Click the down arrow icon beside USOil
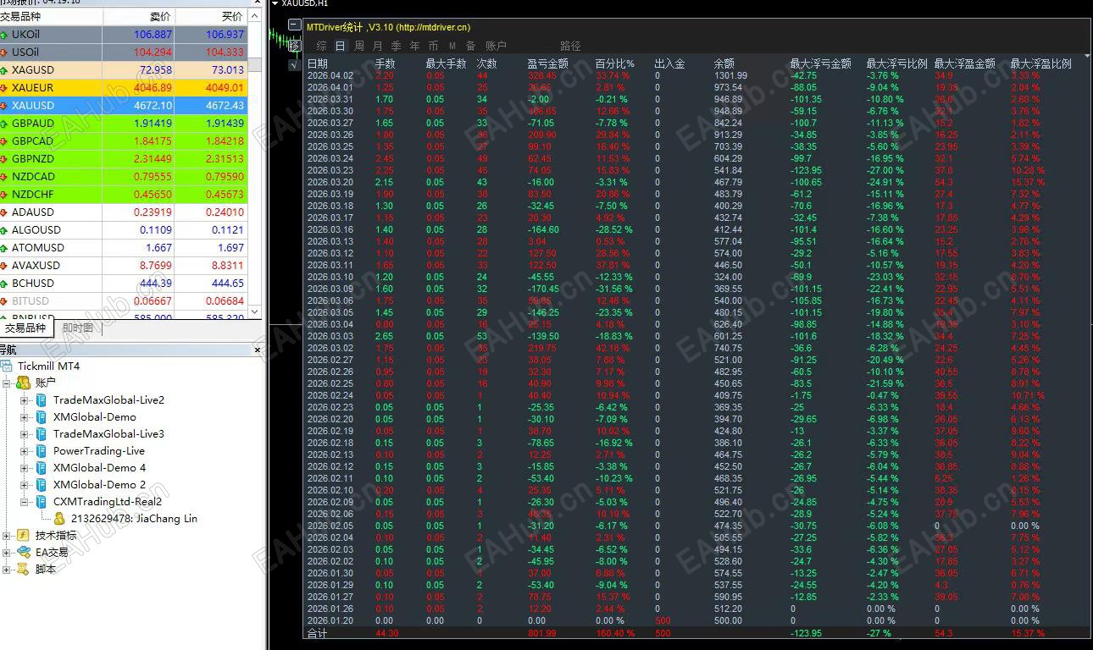The width and height of the screenshot is (1093, 650). (3, 52)
